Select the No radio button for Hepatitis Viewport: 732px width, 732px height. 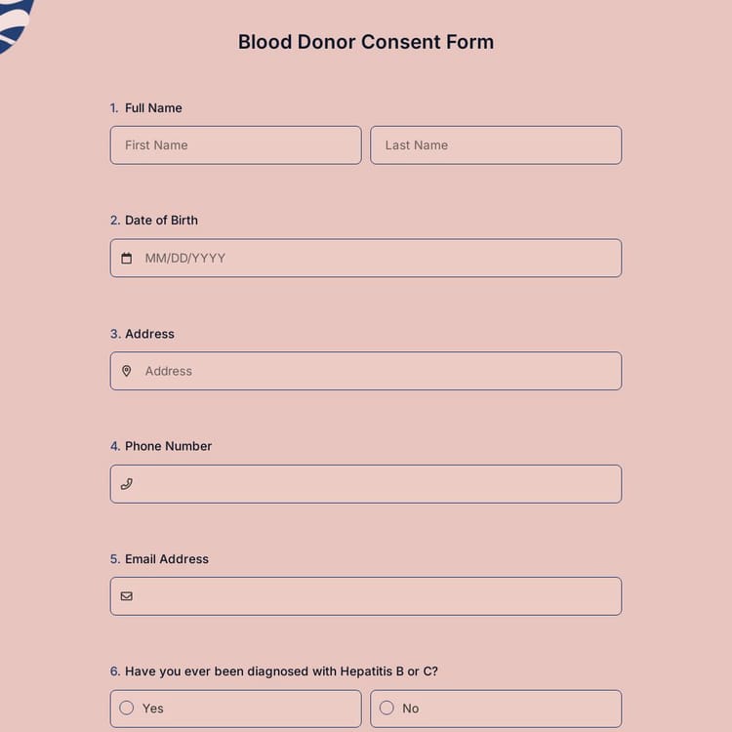pyautogui.click(x=386, y=709)
